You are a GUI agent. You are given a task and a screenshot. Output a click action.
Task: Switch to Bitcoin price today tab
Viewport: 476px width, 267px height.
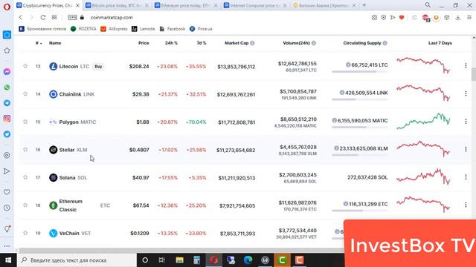coord(117,5)
